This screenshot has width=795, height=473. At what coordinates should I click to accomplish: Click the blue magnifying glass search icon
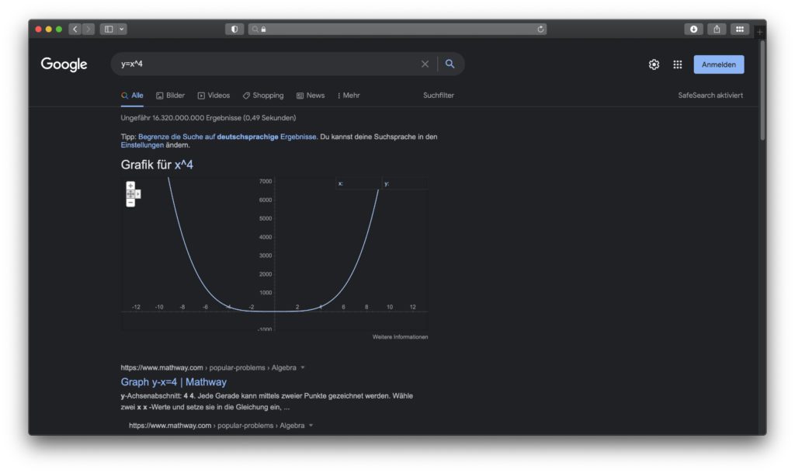(450, 64)
